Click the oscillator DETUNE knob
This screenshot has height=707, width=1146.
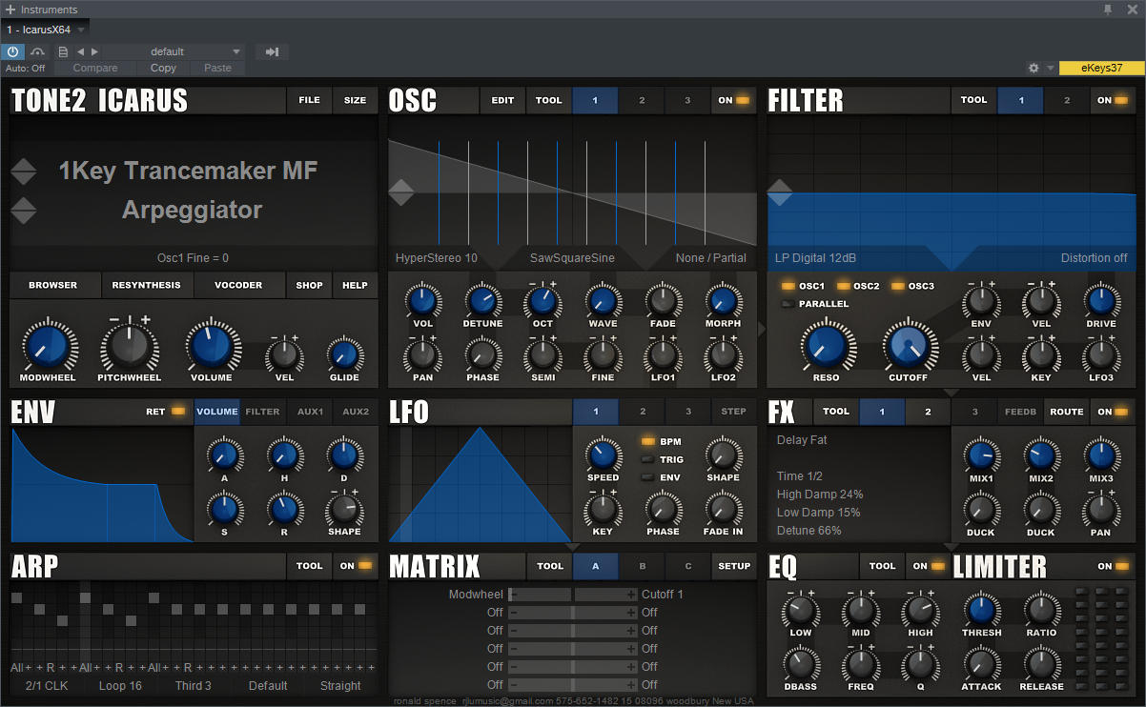[x=482, y=302]
